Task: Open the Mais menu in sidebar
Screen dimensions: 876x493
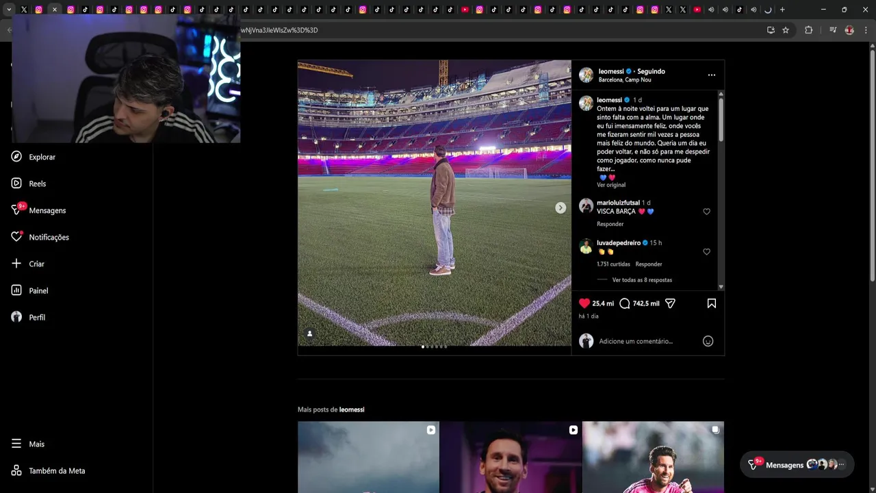Action: 28,444
